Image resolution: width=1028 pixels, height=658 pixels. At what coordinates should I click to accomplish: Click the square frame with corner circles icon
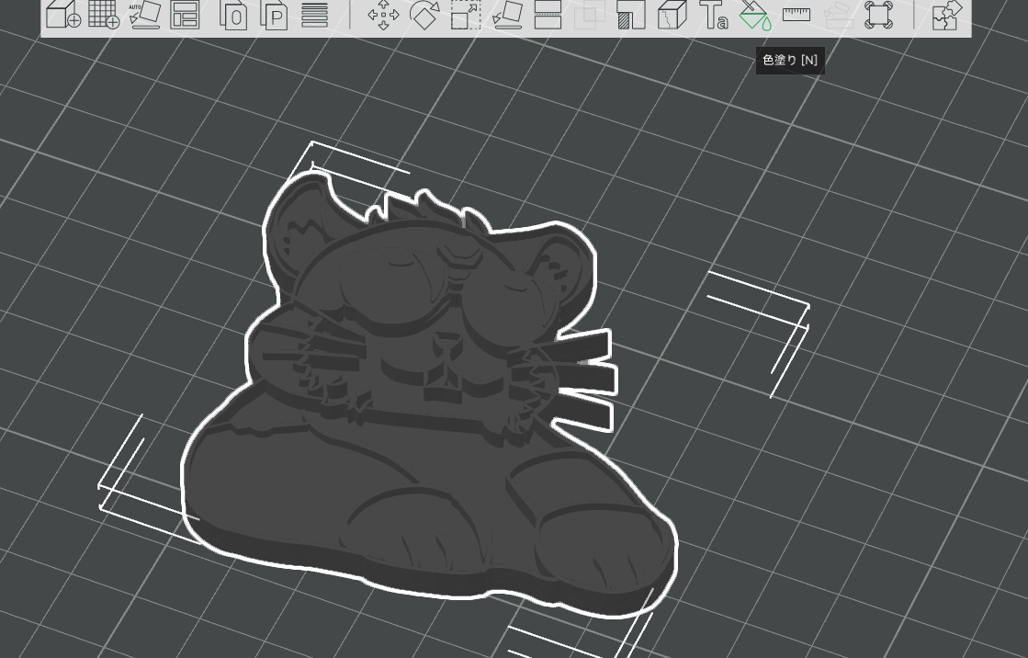(878, 15)
